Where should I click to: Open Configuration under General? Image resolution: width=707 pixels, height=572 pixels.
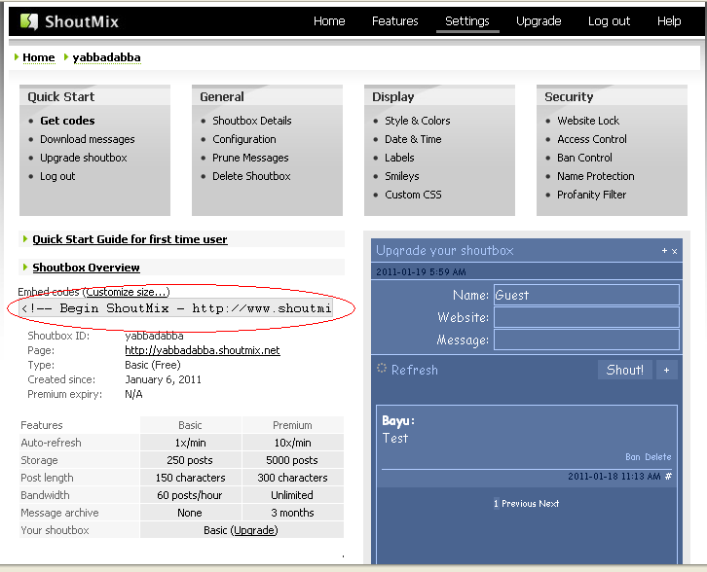244,139
